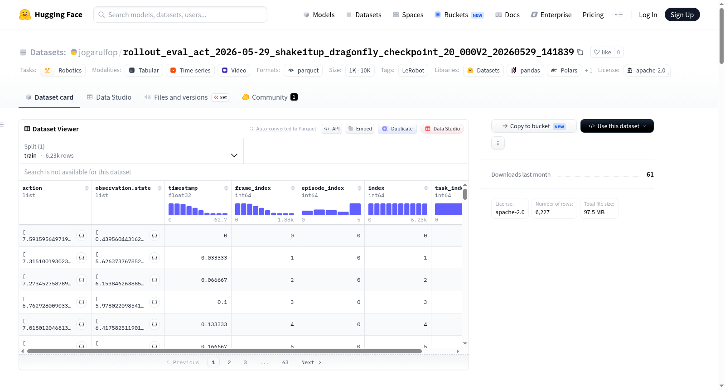Expand JSON for action 7.315100193023 row
Screen dimensions: 725x390
(82, 258)
